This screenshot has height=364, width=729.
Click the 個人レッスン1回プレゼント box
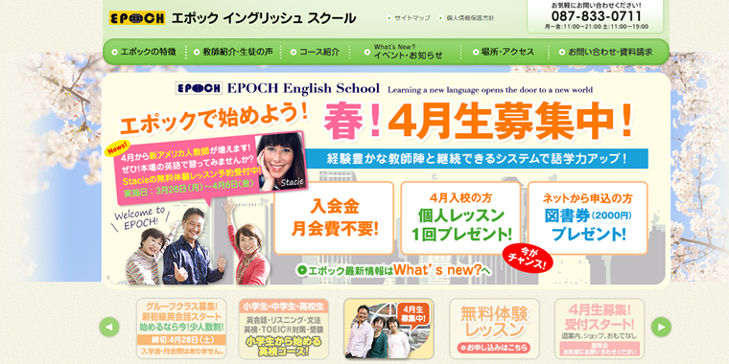click(x=460, y=218)
